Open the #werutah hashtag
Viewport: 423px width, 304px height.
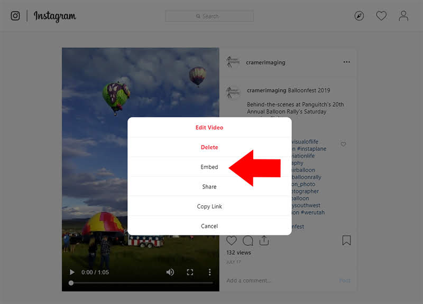312,212
